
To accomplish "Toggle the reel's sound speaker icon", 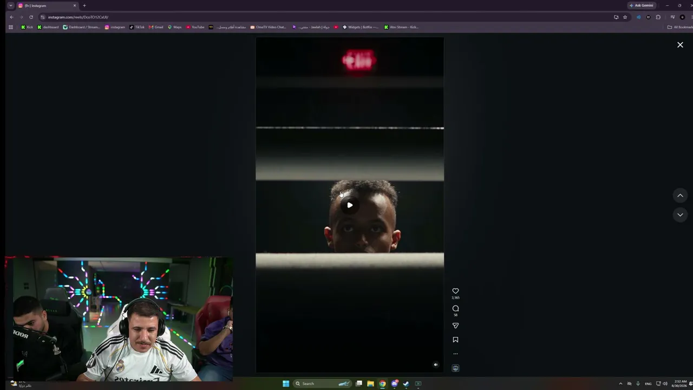I will 436,365.
